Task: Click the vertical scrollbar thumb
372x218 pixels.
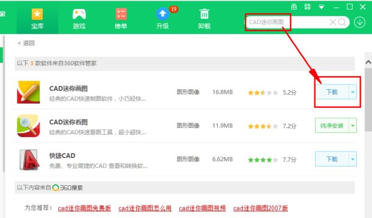Action: [368, 99]
